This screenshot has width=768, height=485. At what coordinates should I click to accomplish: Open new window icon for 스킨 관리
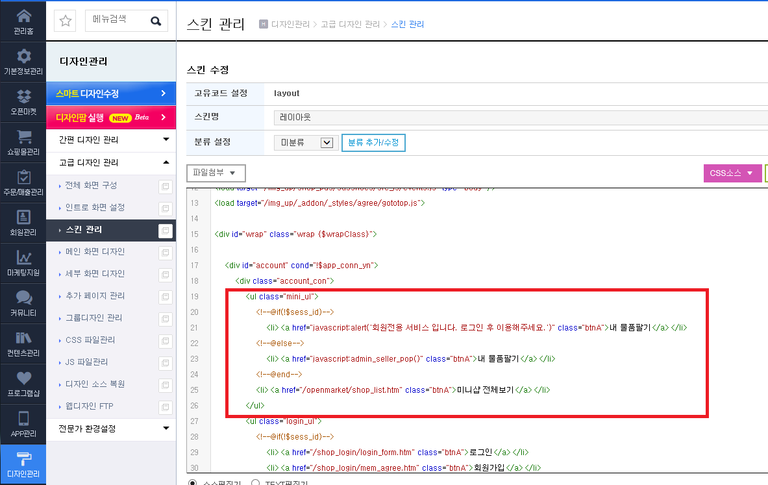click(x=166, y=230)
